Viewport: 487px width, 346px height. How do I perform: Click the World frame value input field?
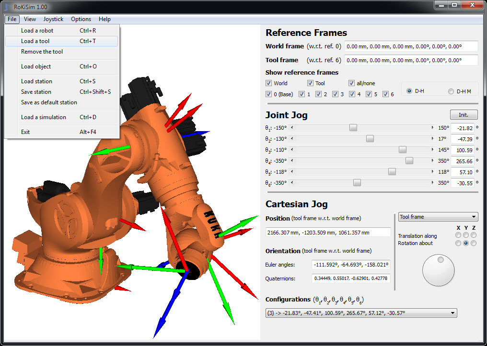point(411,46)
